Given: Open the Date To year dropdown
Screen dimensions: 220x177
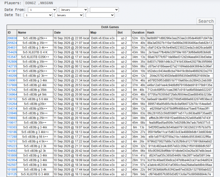Looking at the screenshot, I should pos(100,15).
